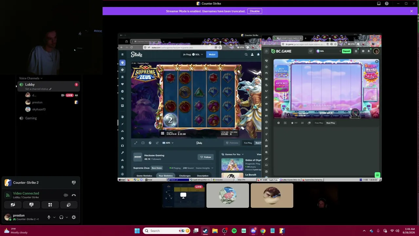Click the main shared stream view
The width and height of the screenshot is (419, 236).
point(250,108)
